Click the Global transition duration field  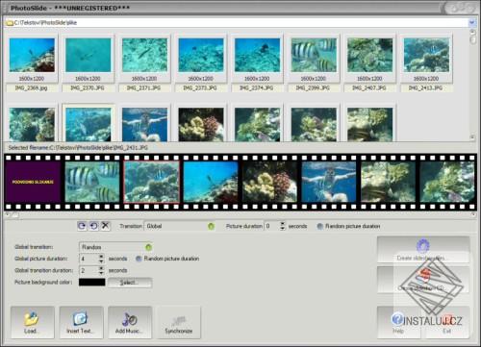tap(89, 270)
